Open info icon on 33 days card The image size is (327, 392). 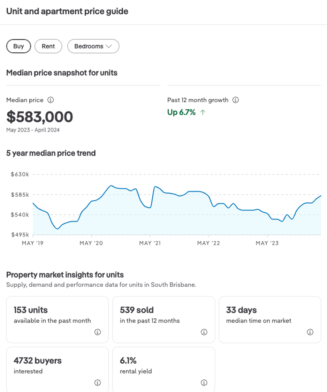pos(310,332)
